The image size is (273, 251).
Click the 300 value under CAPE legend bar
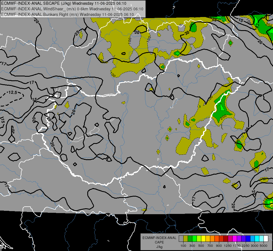[192, 246]
